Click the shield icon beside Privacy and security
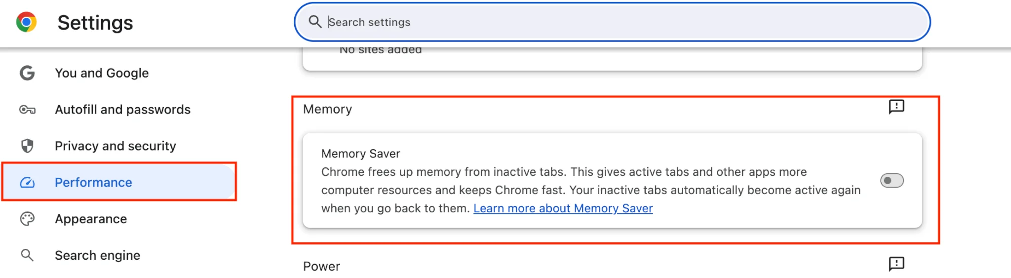 point(27,146)
